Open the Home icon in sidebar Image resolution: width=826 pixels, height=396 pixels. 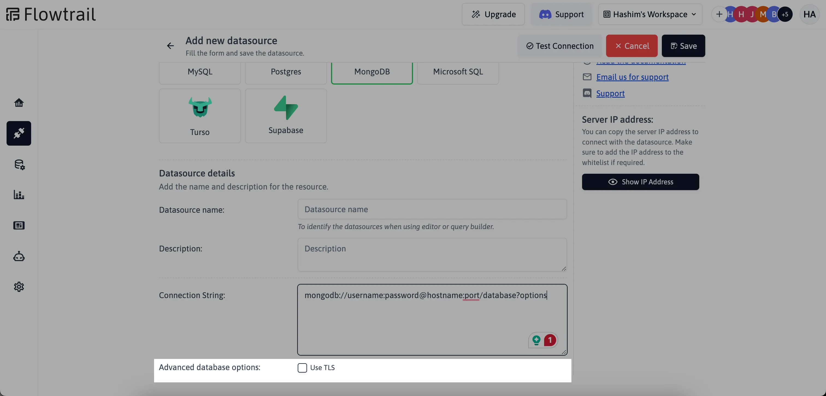pos(19,103)
